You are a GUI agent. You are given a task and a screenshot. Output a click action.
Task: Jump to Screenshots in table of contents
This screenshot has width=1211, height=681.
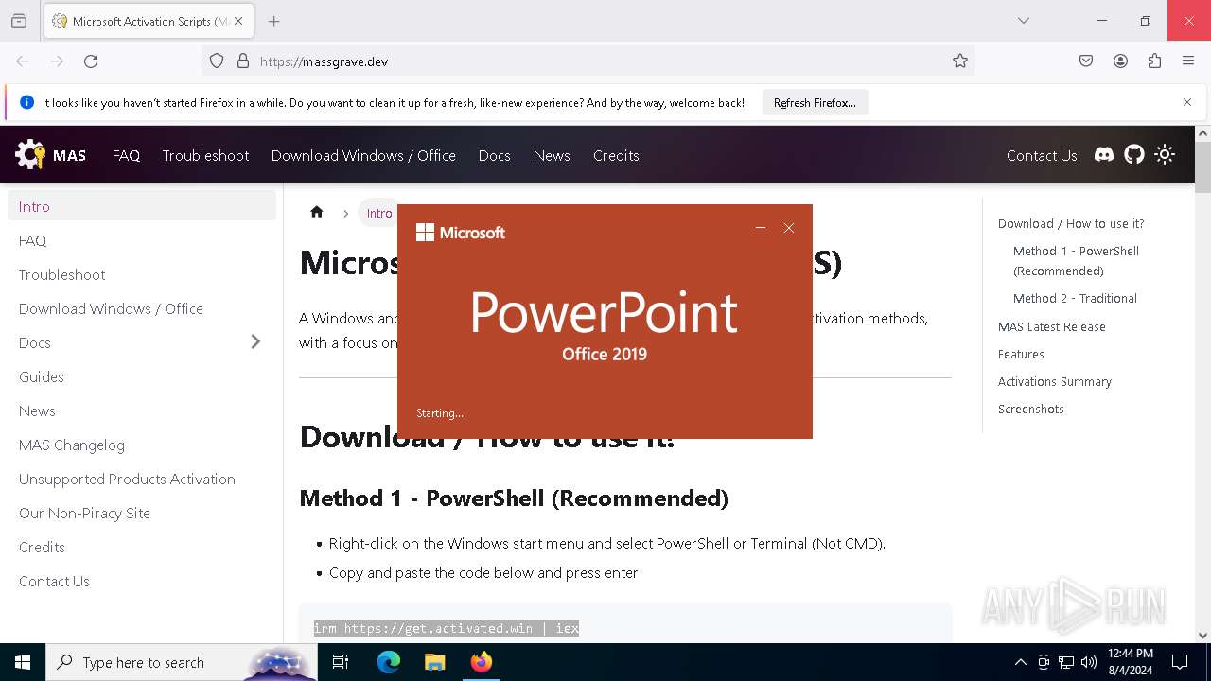(1030, 409)
